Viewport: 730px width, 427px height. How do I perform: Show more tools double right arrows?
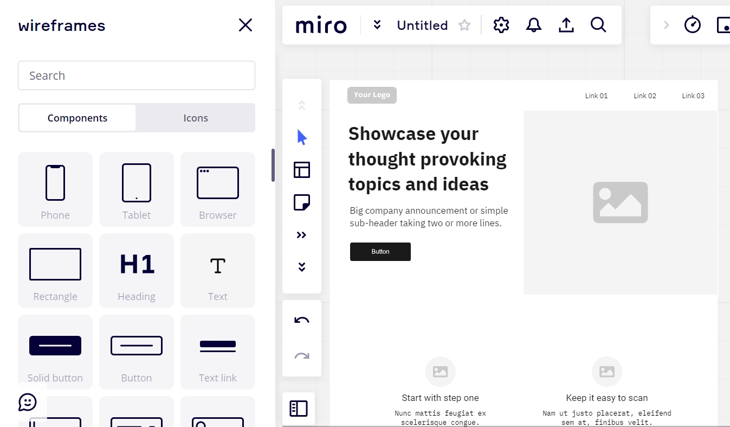(302, 235)
